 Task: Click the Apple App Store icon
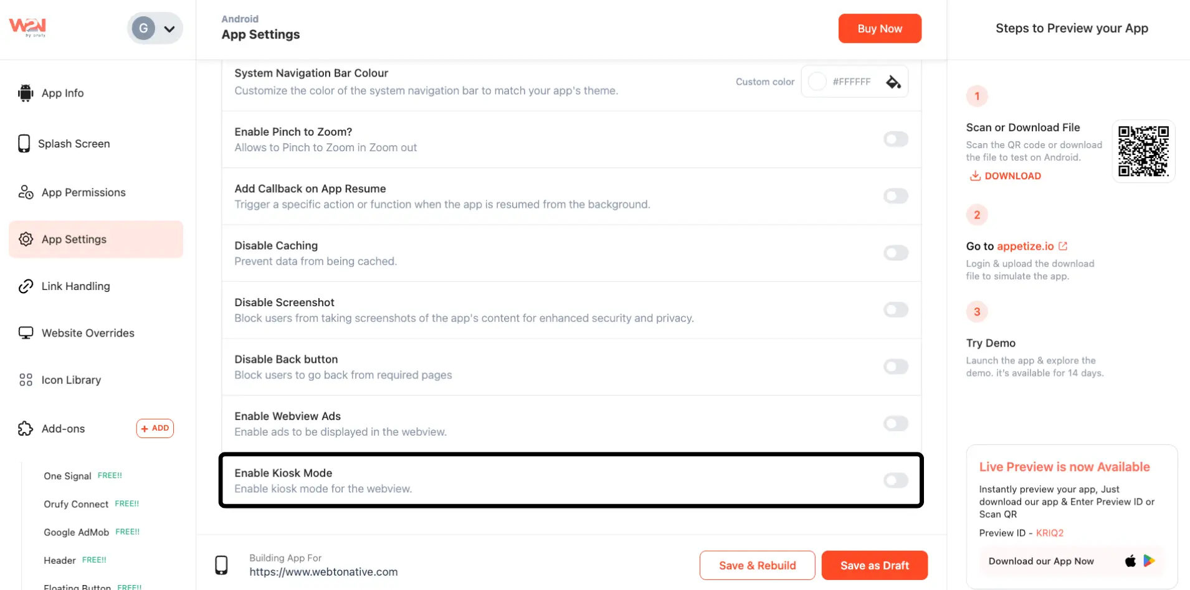(1130, 561)
